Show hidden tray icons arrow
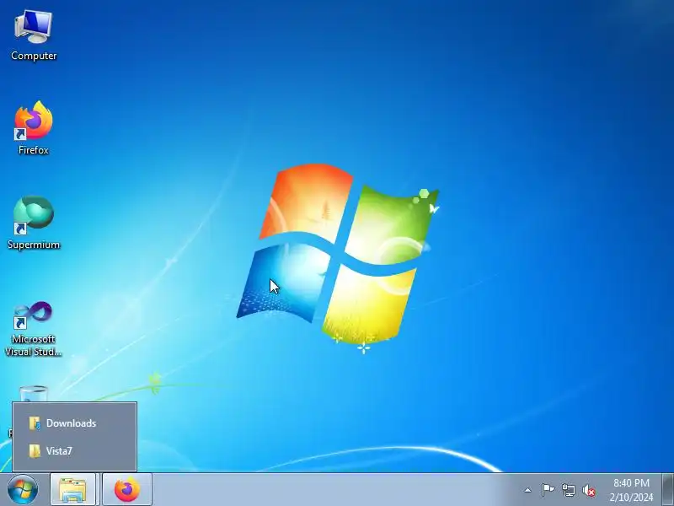Image resolution: width=674 pixels, height=506 pixels. (x=528, y=490)
